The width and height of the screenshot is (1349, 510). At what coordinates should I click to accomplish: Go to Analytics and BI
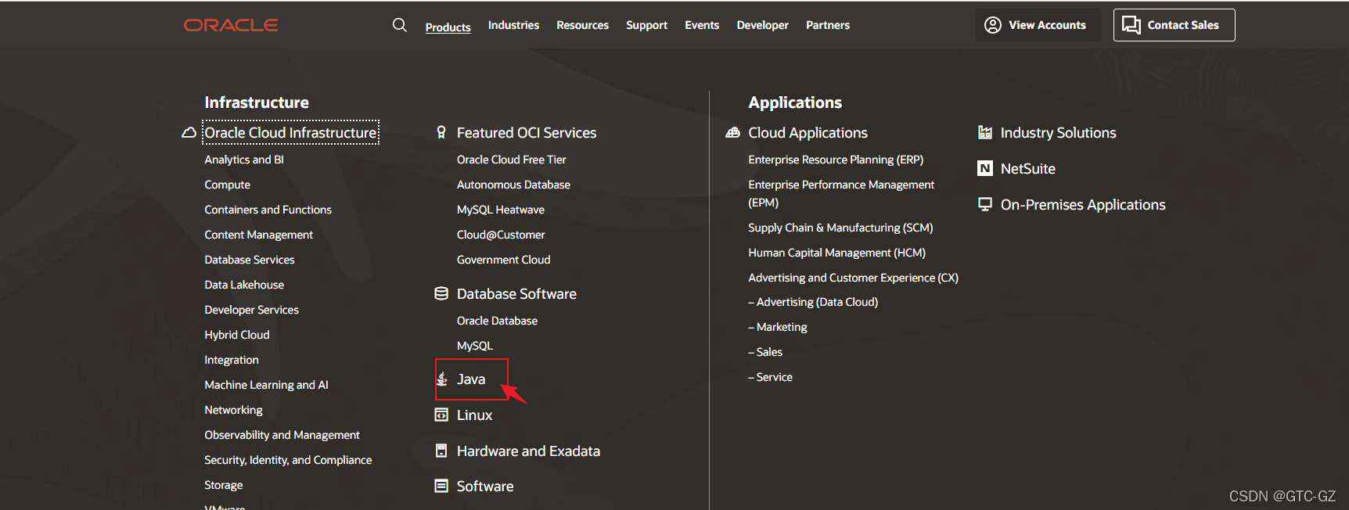click(244, 160)
